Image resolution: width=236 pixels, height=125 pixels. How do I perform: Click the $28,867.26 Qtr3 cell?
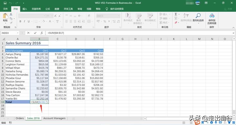click(x=76, y=54)
